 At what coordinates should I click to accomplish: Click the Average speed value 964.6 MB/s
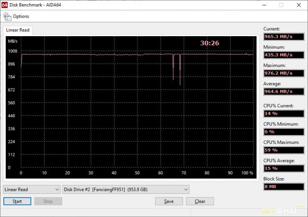click(284, 92)
